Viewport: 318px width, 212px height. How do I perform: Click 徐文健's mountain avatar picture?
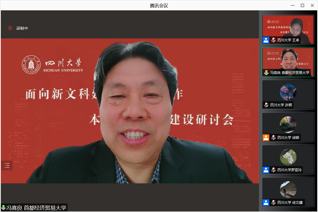[x=288, y=189]
